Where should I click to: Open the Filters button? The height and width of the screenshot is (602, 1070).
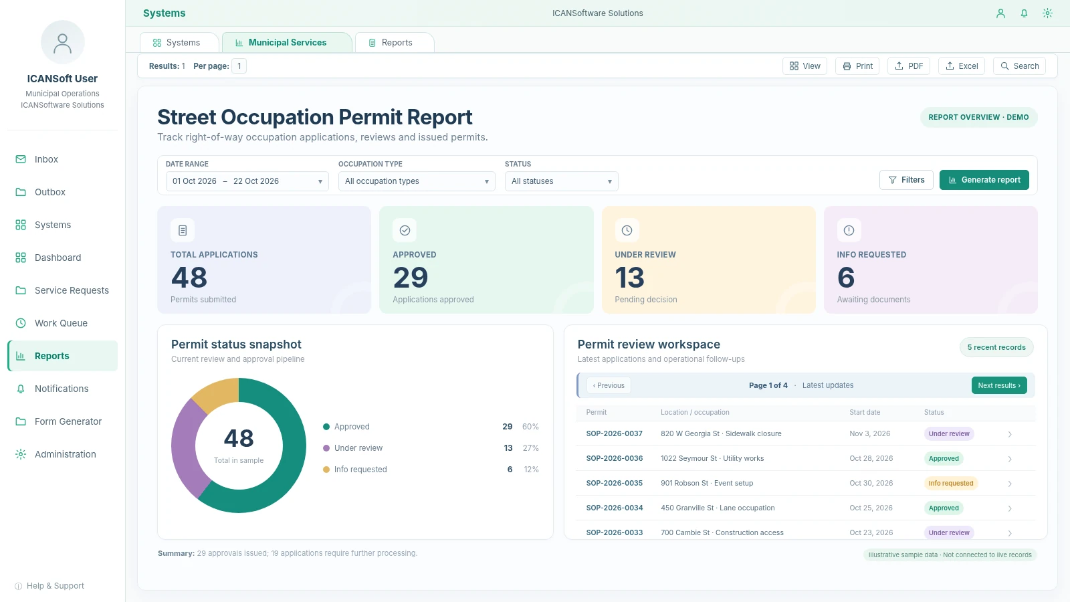coord(906,180)
